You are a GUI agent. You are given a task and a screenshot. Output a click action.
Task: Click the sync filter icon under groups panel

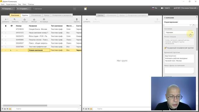[89, 109]
